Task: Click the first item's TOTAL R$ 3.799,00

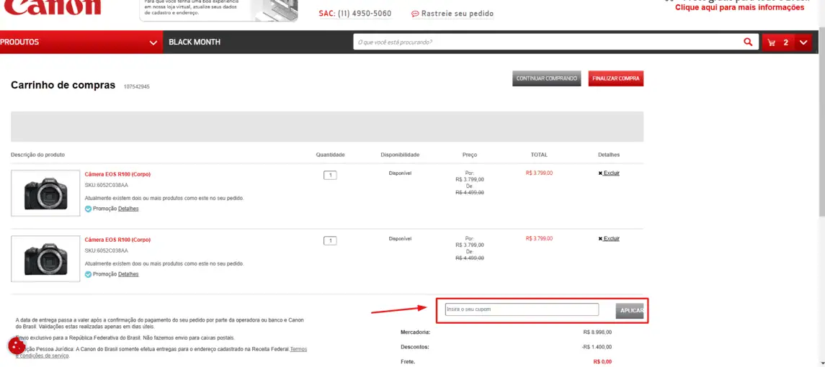Action: (539, 173)
